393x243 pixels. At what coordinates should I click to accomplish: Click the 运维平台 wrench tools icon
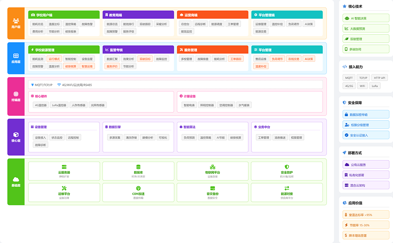coord(64,188)
